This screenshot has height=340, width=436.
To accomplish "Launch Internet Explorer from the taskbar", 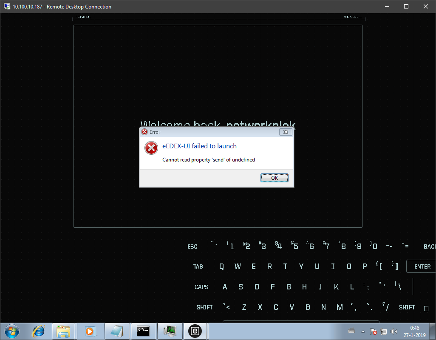I will [38, 331].
